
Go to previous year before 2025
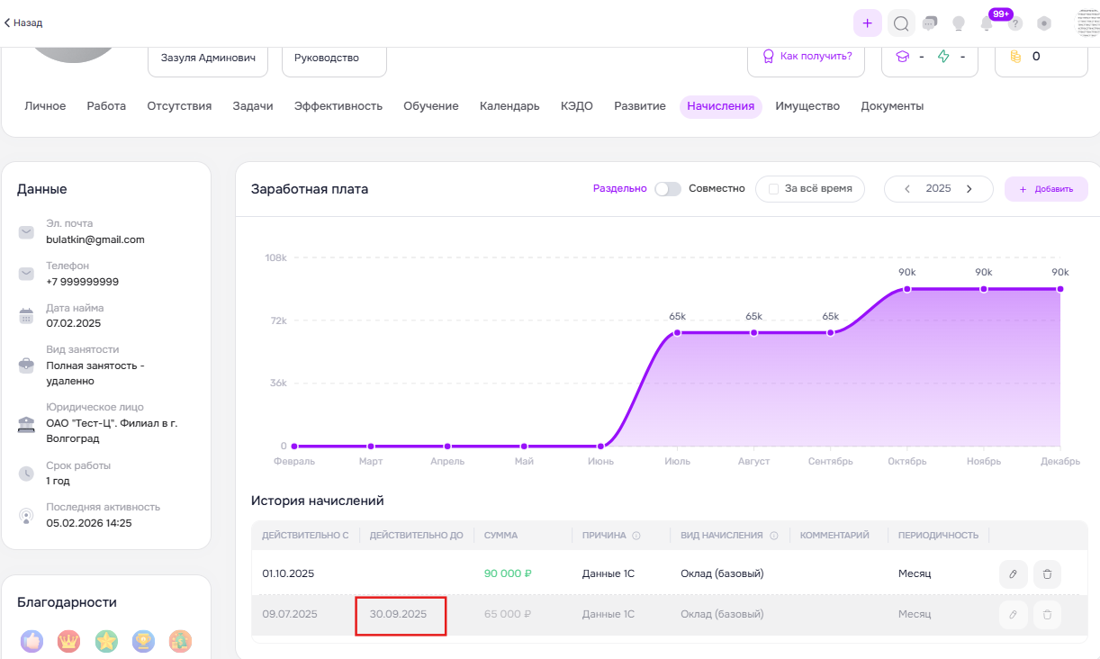[907, 189]
